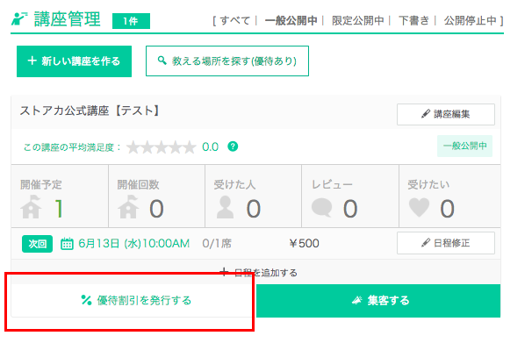Select the すべて filter tab
The width and height of the screenshot is (532, 343).
point(234,21)
